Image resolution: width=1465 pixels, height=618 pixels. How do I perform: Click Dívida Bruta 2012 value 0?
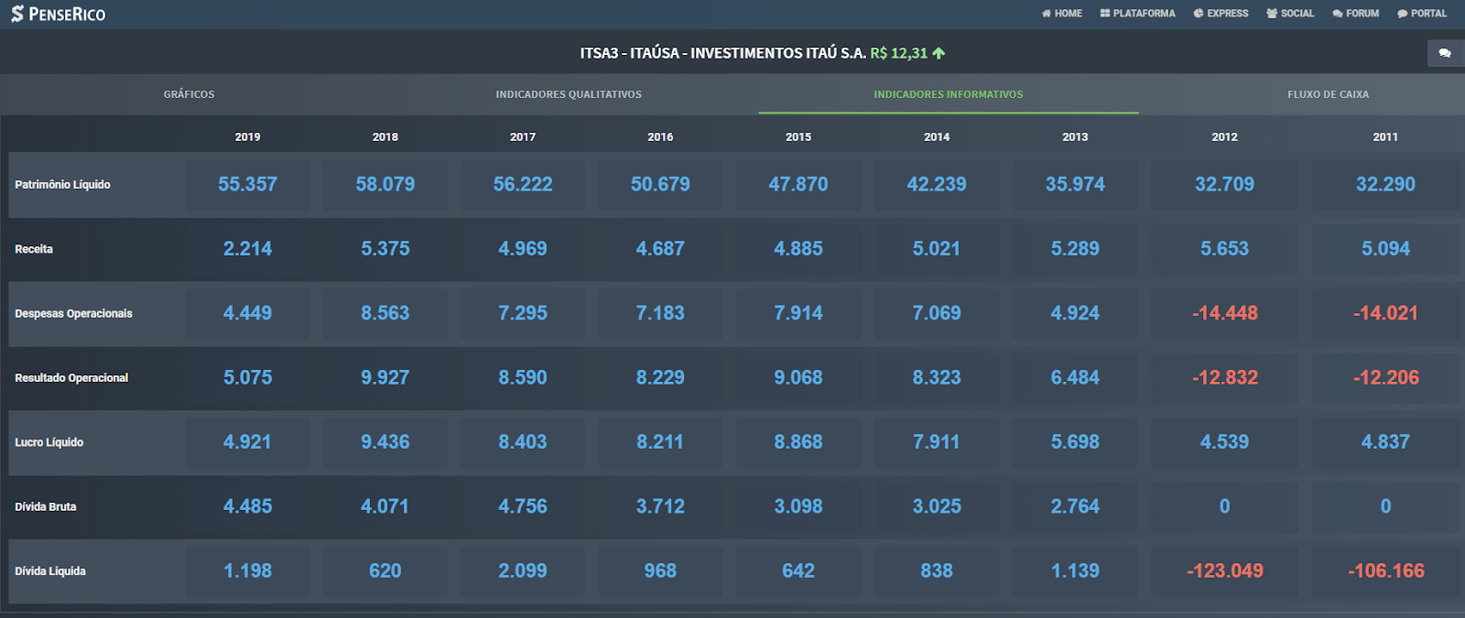1225,506
